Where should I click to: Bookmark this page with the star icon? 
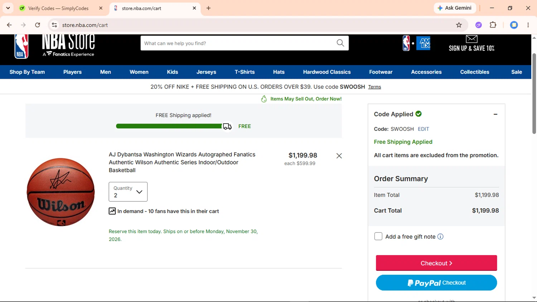pyautogui.click(x=459, y=25)
